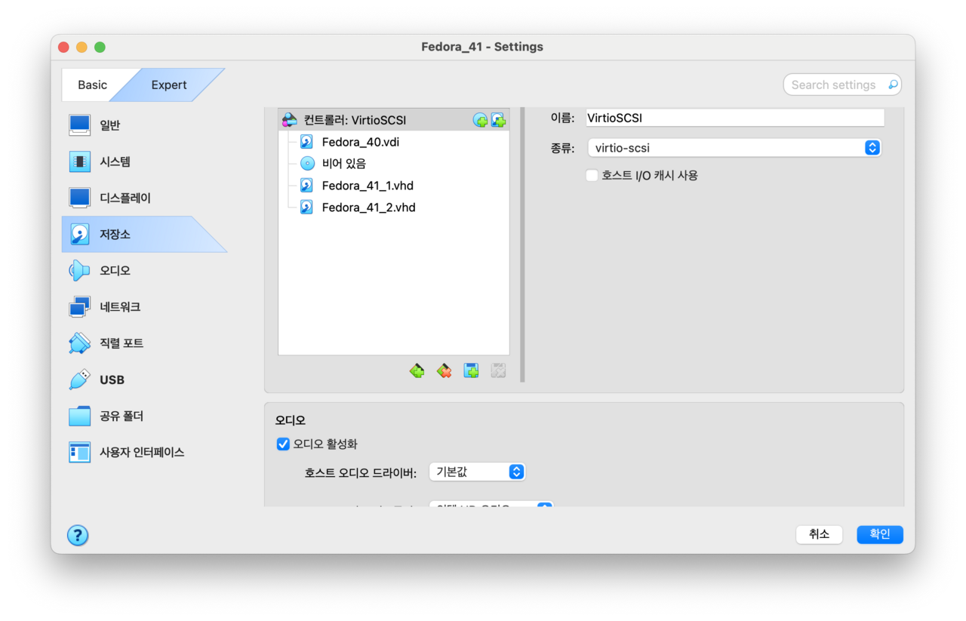Go to the USB settings section
Image resolution: width=966 pixels, height=621 pixels.
pyautogui.click(x=112, y=380)
